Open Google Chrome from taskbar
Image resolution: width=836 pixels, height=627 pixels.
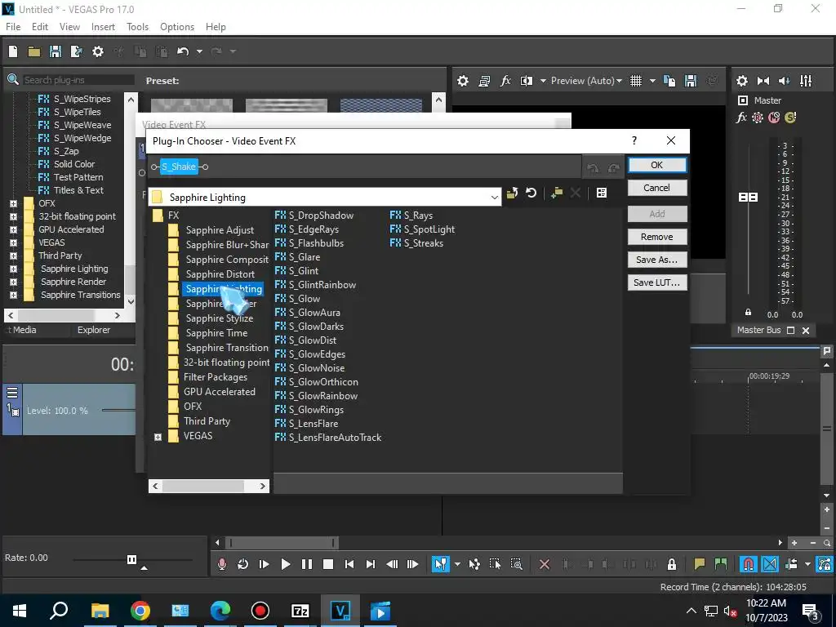140,611
